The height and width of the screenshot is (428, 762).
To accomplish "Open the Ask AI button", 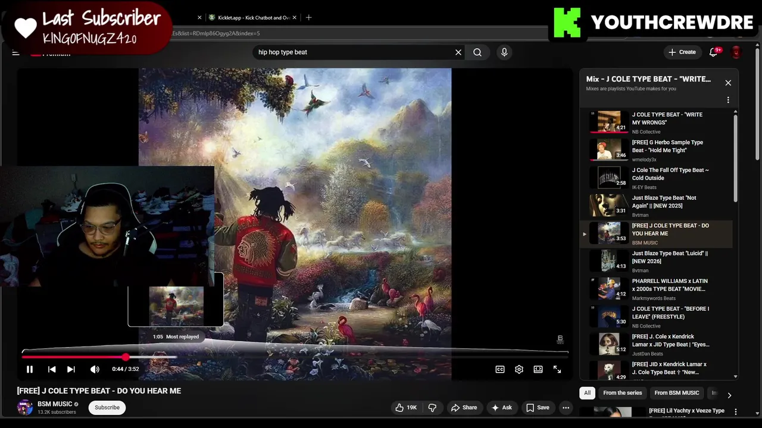I will pos(501,407).
